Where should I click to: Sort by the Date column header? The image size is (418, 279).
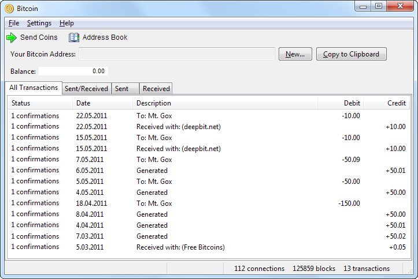[103, 103]
